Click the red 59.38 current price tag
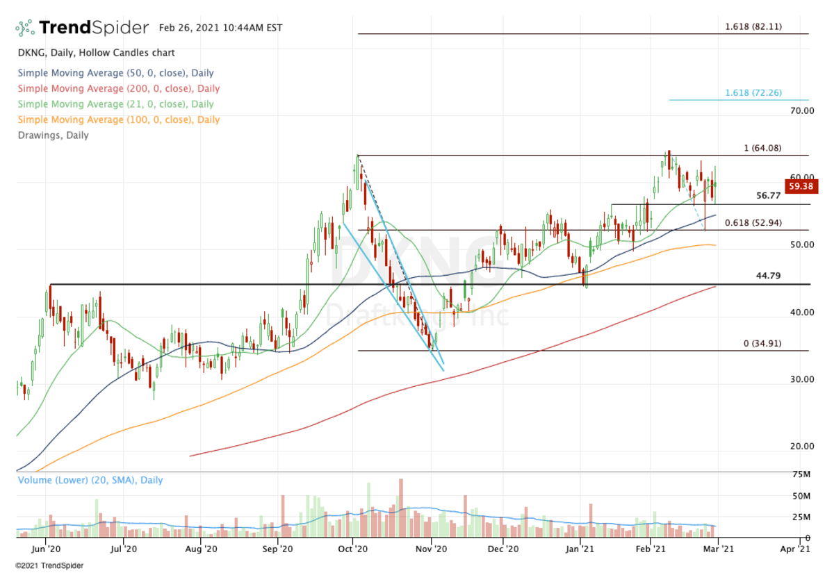Viewport: 834px width, 573px height. (799, 186)
